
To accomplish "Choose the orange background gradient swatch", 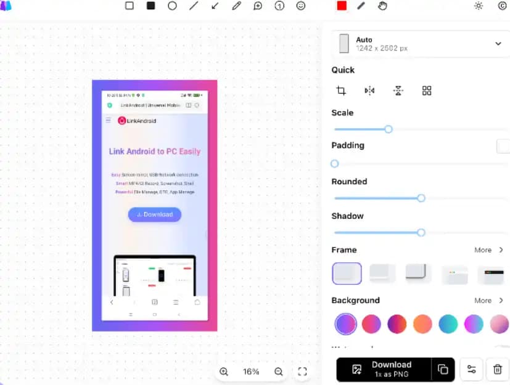I will [422, 323].
